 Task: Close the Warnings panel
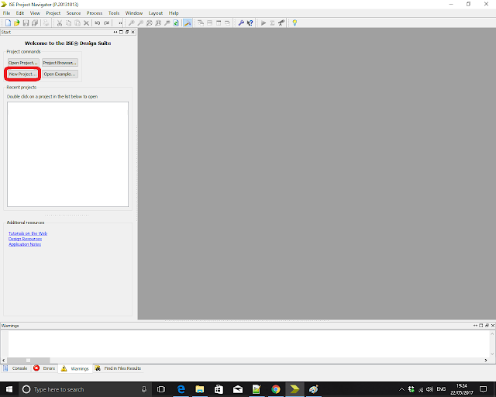tap(493, 326)
